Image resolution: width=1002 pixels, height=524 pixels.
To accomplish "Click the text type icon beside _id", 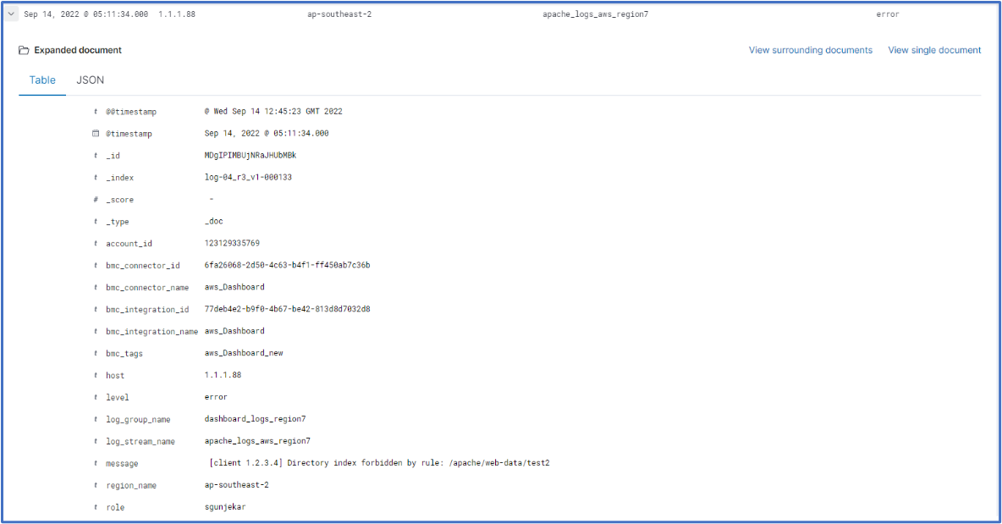I will point(96,155).
